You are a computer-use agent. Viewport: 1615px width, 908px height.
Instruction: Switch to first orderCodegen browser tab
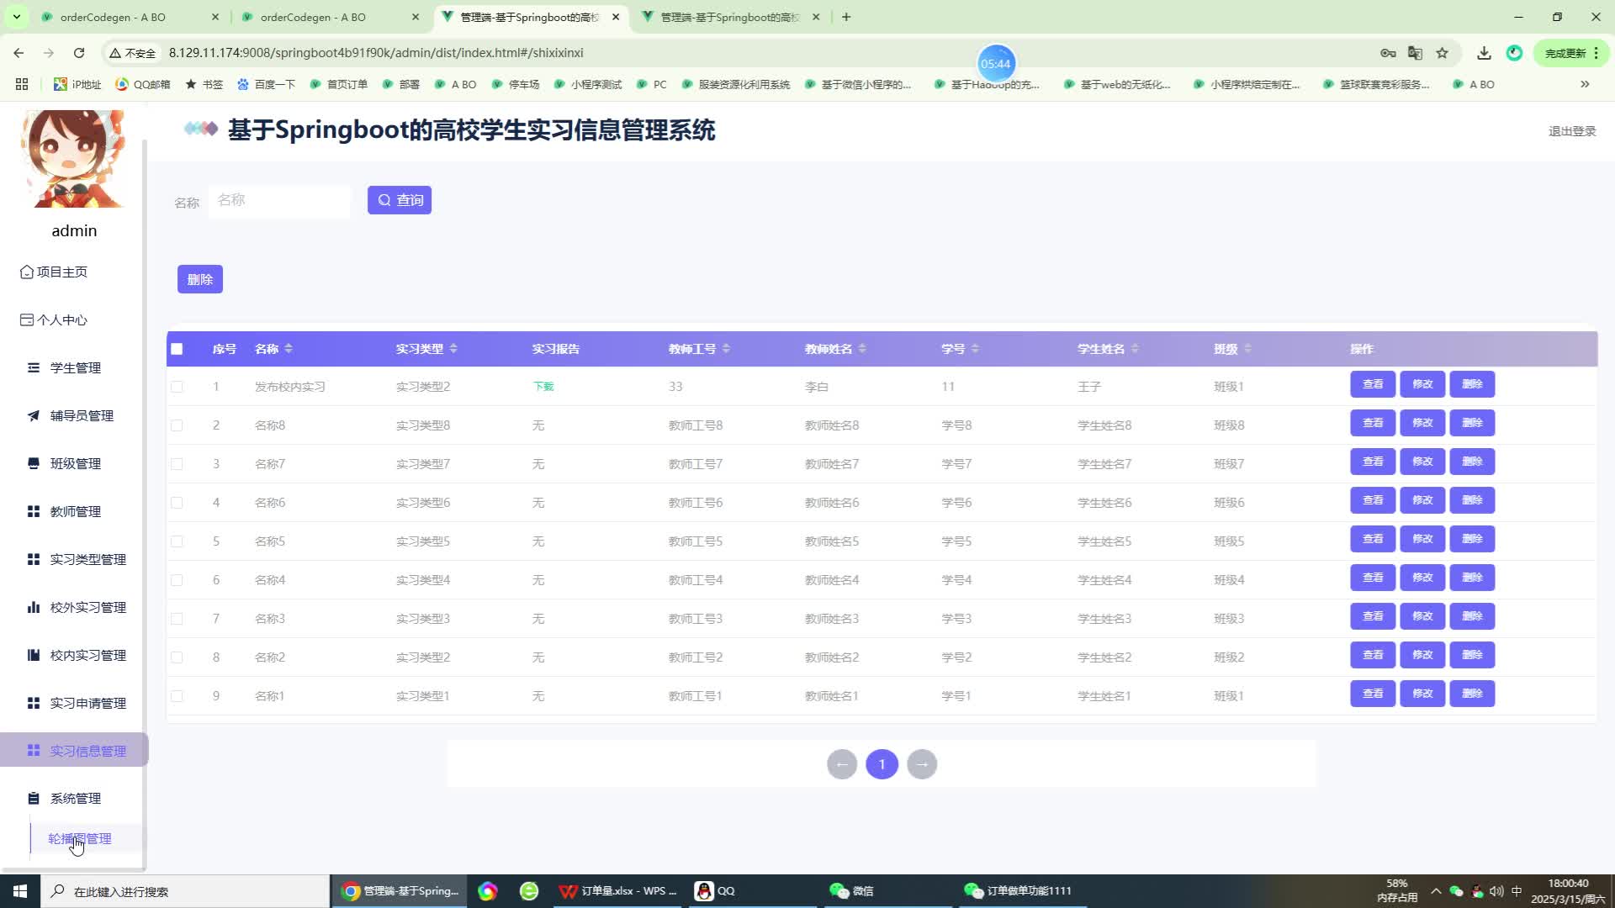113,17
